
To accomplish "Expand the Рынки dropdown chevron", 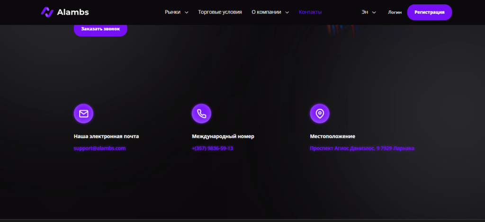I will [x=187, y=12].
